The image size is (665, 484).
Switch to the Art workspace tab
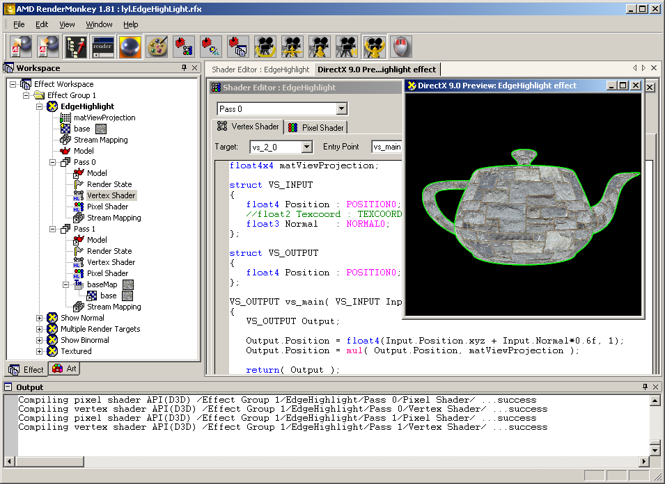pyautogui.click(x=64, y=369)
